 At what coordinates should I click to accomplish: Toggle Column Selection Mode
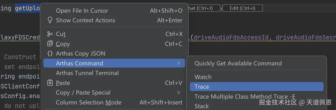(x=88, y=102)
